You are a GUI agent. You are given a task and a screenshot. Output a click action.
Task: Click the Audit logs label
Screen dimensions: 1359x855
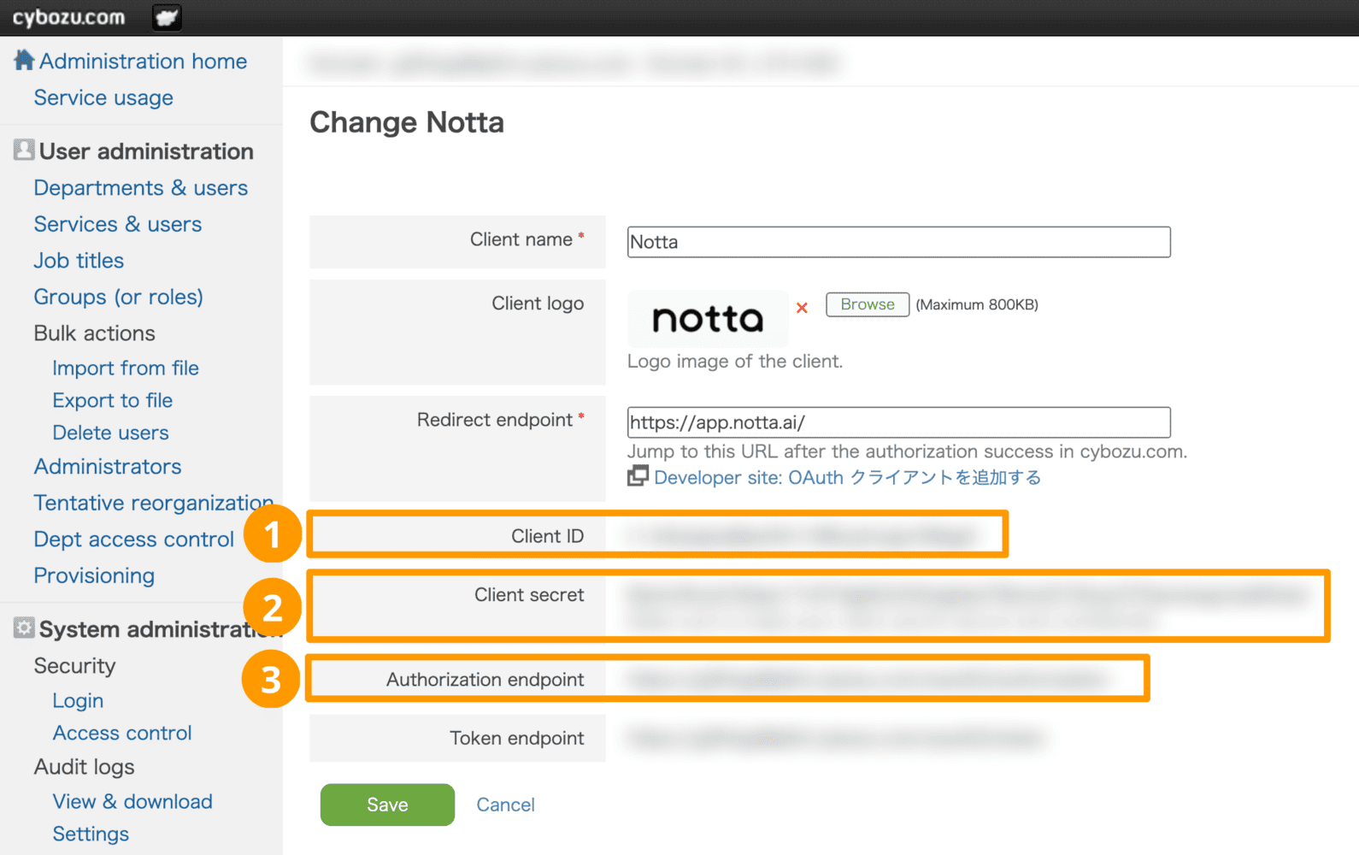85,767
